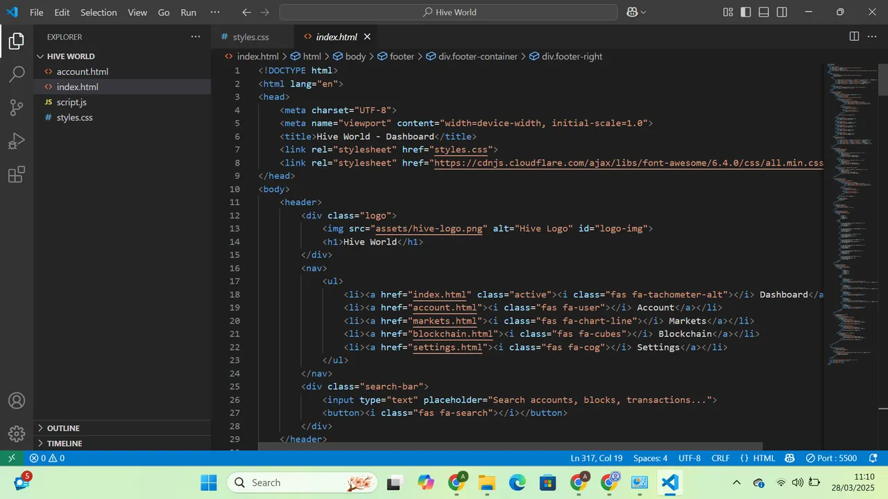
Task: Change encoding via UTF-8 status item
Action: pos(690,458)
